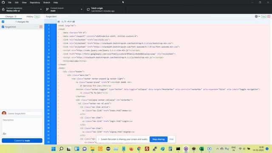Click the red deleted-file icon in diff header

coord(269,17)
